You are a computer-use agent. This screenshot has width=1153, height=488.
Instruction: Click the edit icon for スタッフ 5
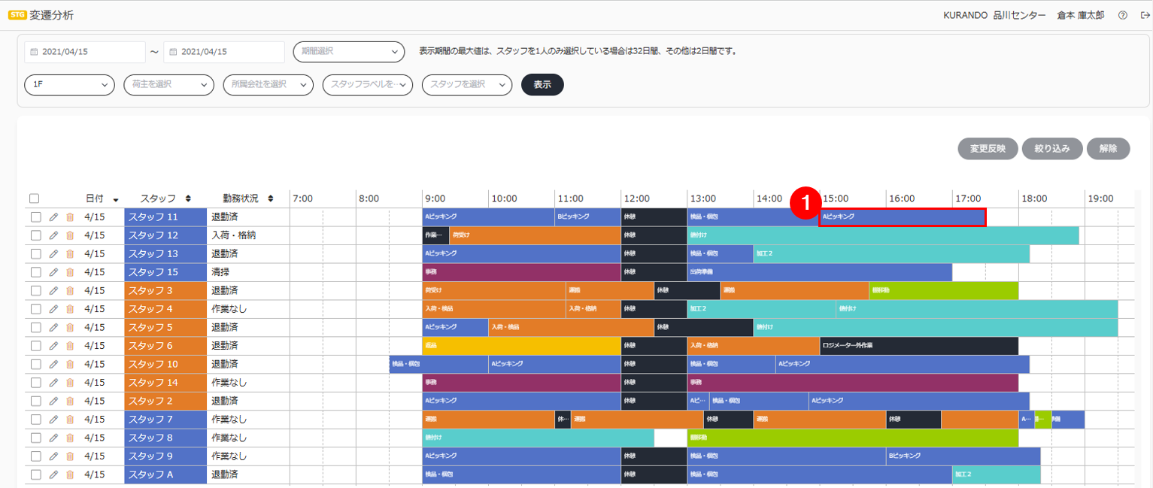click(x=53, y=327)
